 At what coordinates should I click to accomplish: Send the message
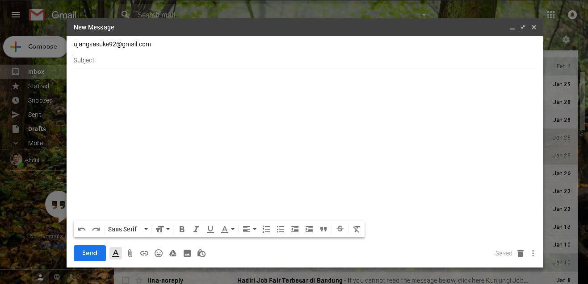[90, 253]
